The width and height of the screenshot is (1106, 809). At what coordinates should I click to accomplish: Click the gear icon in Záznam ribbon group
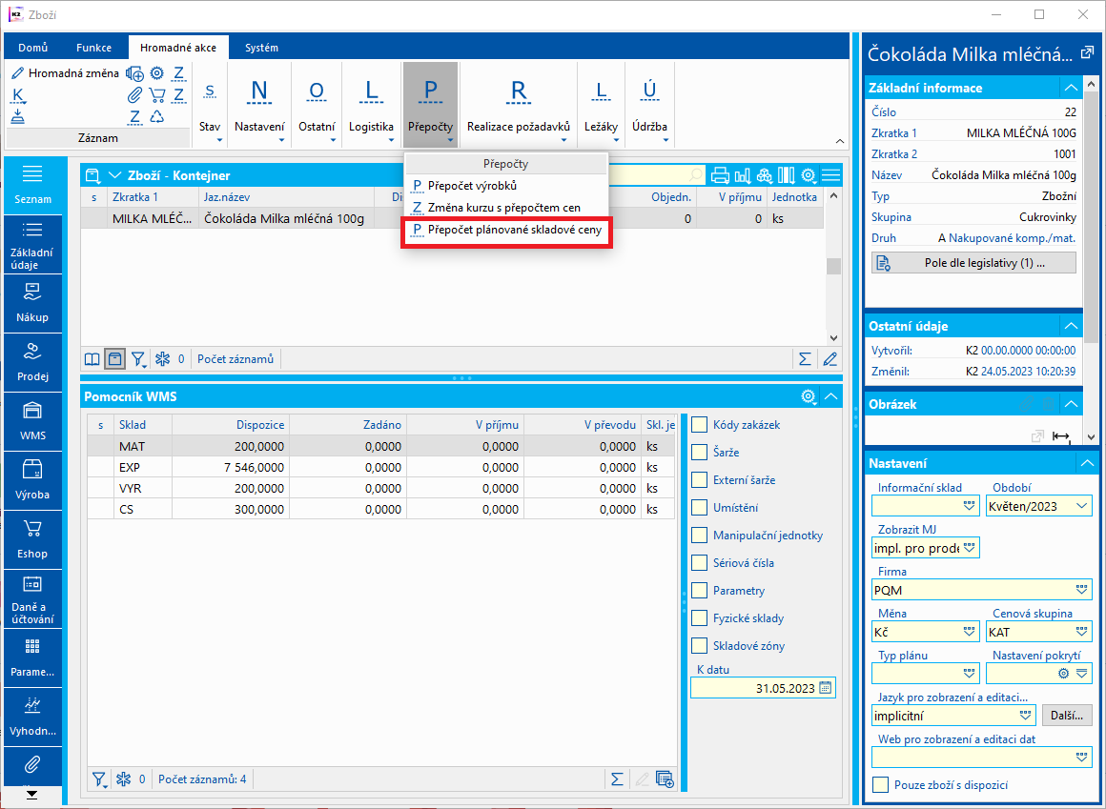click(x=156, y=73)
